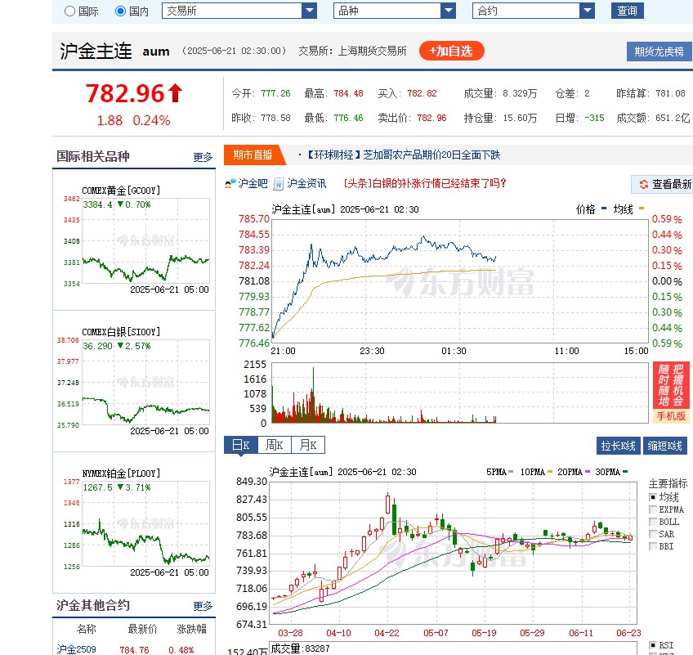Open the 沪金吧 icon
Viewport: 693px width, 655px height.
pyautogui.click(x=230, y=183)
